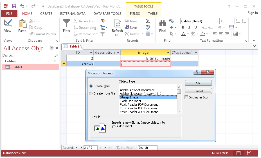Click the Filter funnel icon

tap(67, 23)
